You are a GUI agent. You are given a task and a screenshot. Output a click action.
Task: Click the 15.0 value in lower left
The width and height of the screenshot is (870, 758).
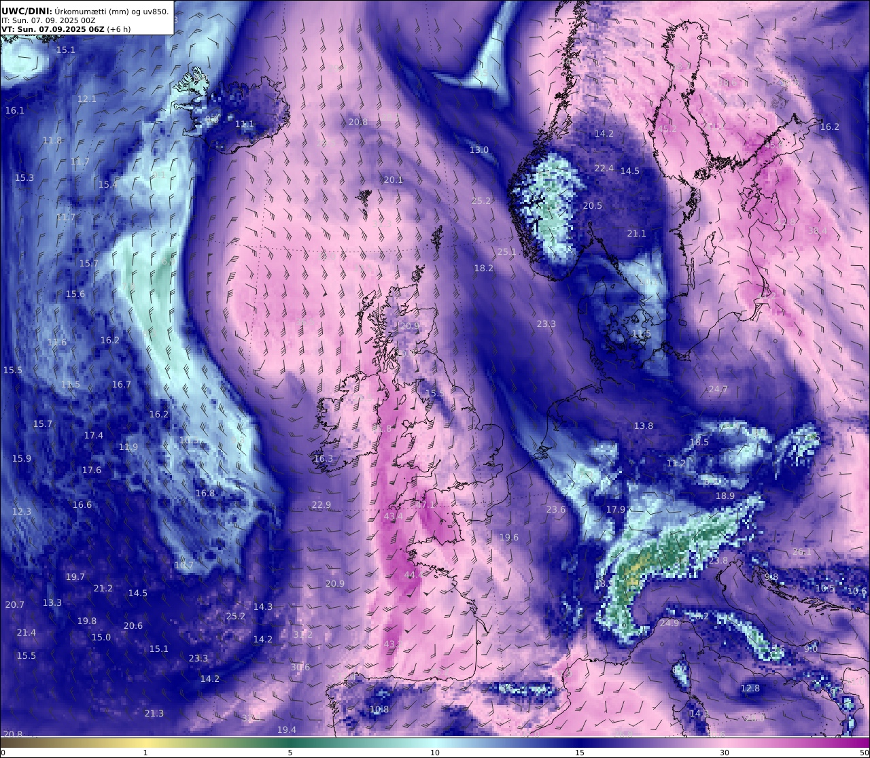pos(101,637)
